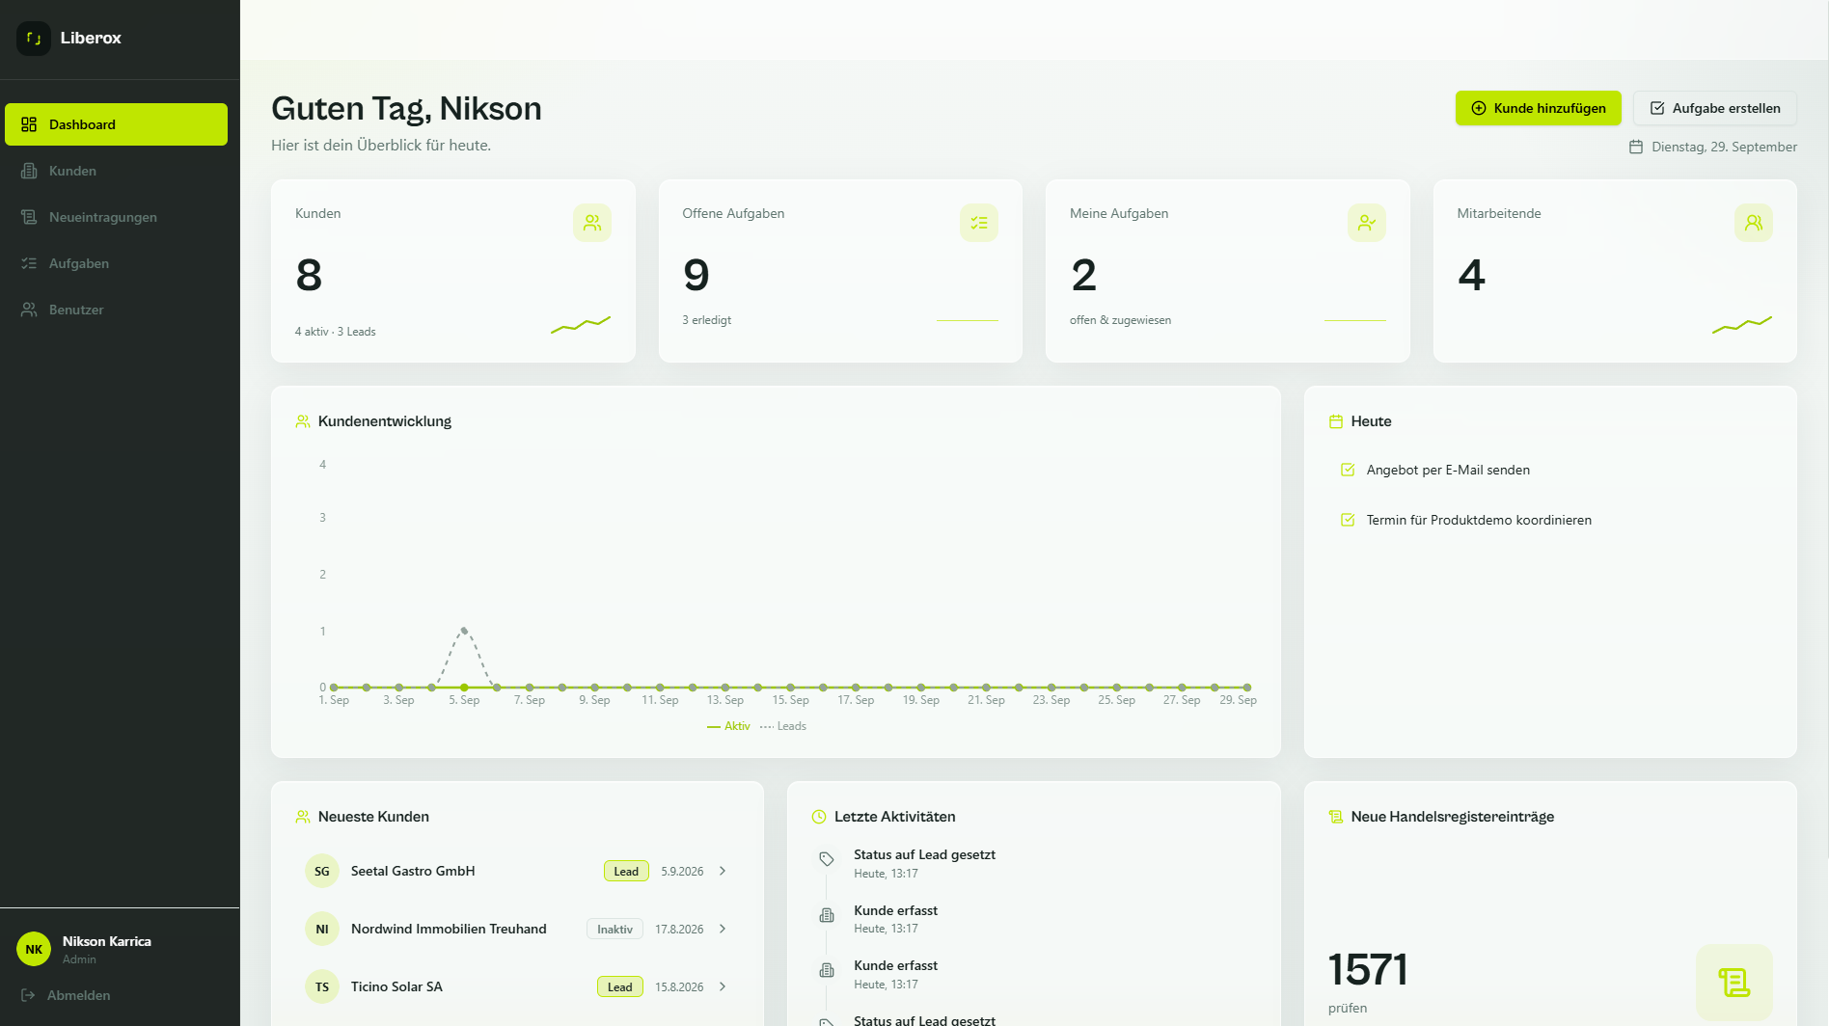
Task: Click the Kunden card people icon
Action: coord(592,223)
